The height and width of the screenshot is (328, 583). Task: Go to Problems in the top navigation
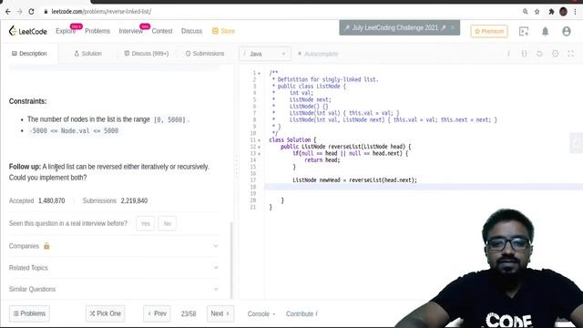[x=97, y=31]
